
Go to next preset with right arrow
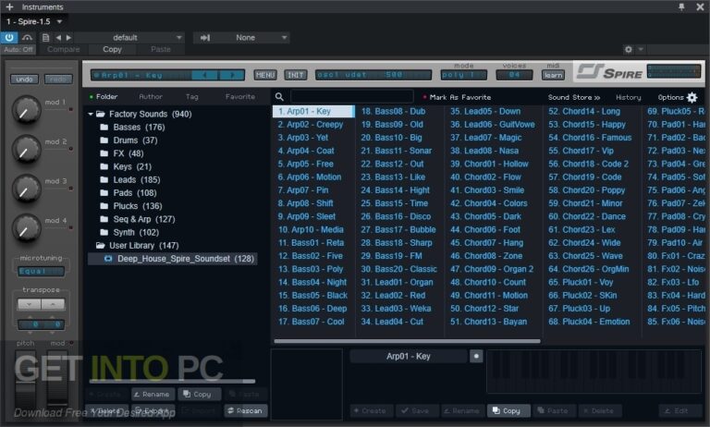(68, 38)
